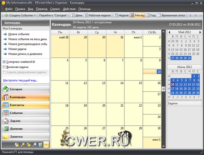Click Новая задача link
The image size is (204, 155).
(x=17, y=49)
